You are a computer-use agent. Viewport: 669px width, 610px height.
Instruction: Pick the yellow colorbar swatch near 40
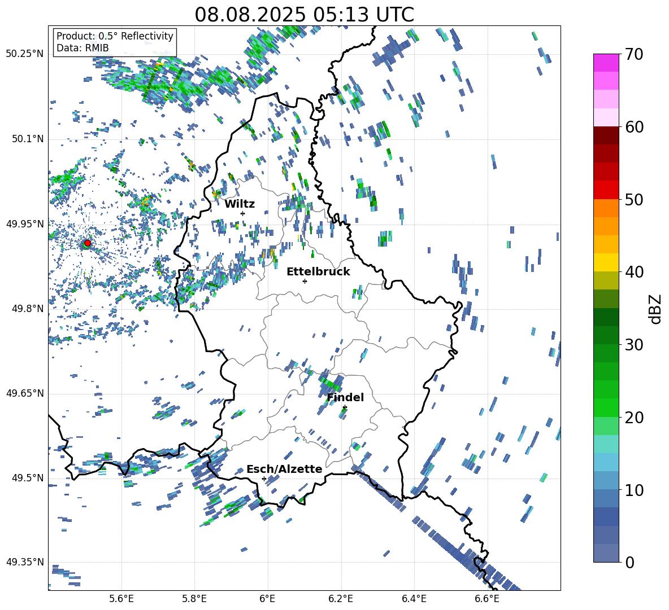pos(606,262)
